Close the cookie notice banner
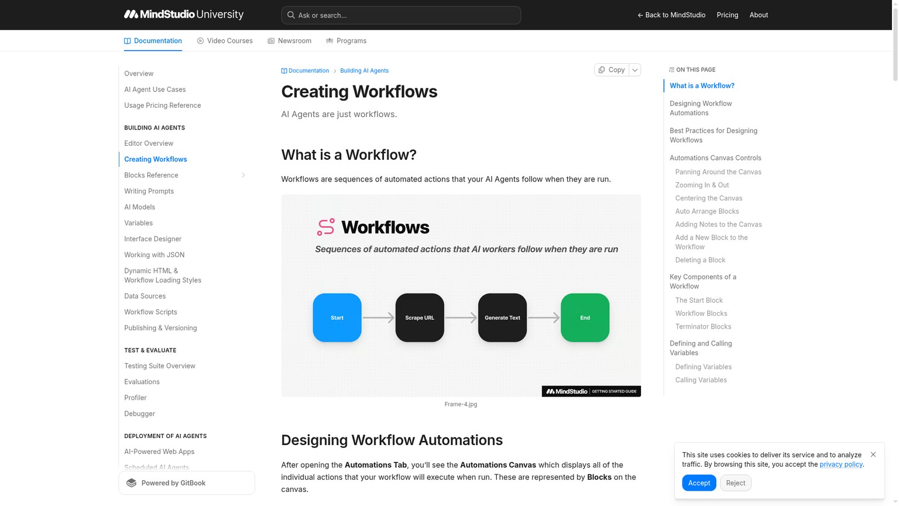The height and width of the screenshot is (506, 899). [x=873, y=454]
